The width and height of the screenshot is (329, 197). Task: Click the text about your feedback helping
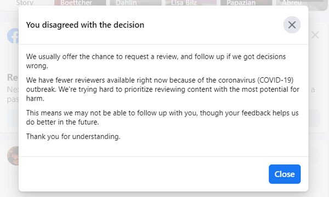[x=162, y=118]
